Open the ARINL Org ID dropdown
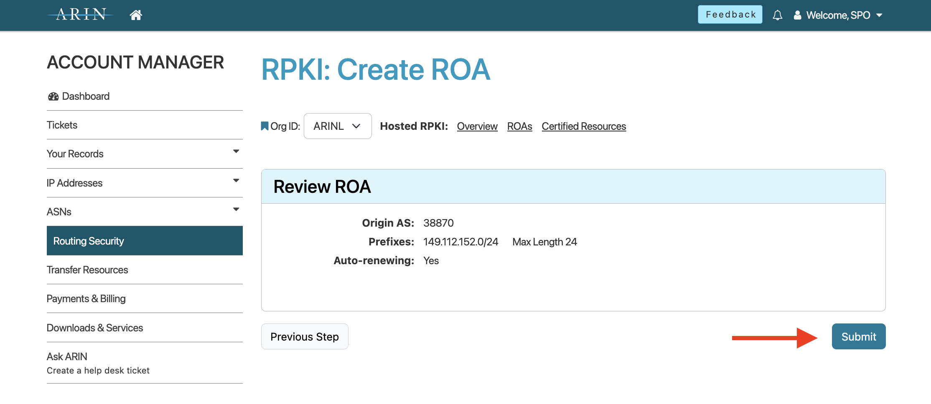Viewport: 931px width, 404px height. pos(338,126)
